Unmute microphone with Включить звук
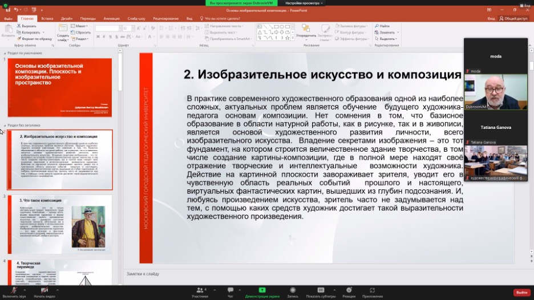Screen dimensions: 534x300 point(13,291)
